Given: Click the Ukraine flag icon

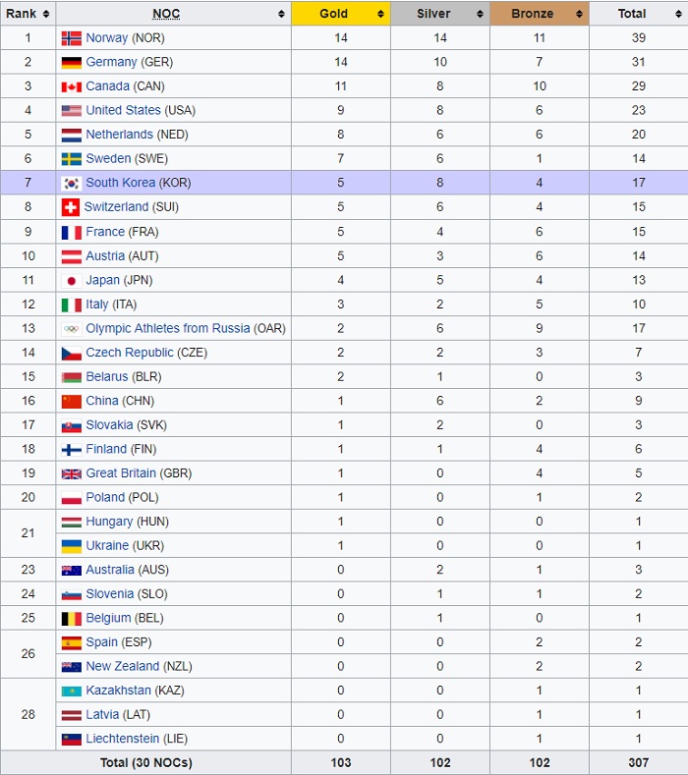Looking at the screenshot, I should point(71,546).
